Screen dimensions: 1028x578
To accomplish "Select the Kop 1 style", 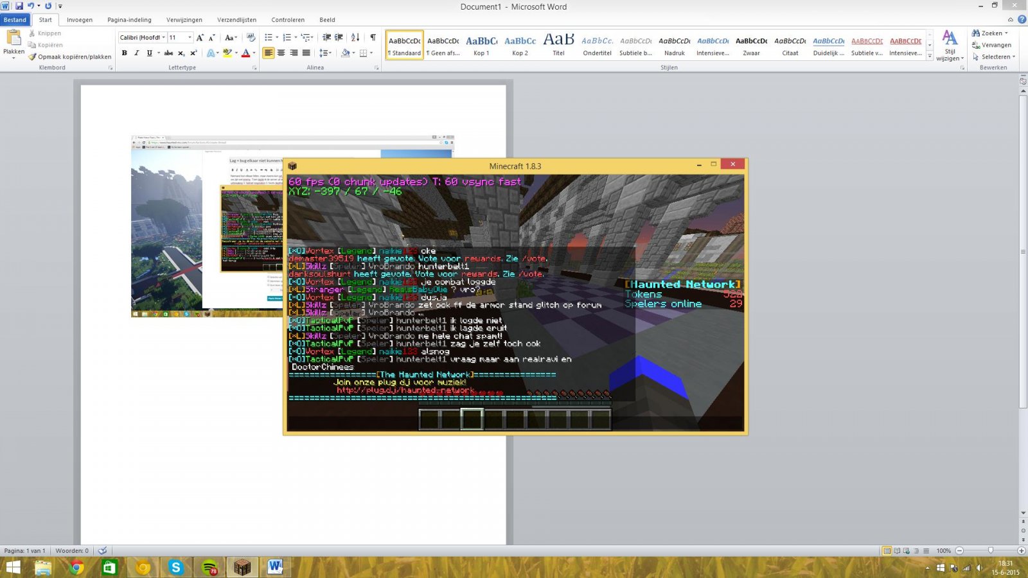I will tap(481, 45).
